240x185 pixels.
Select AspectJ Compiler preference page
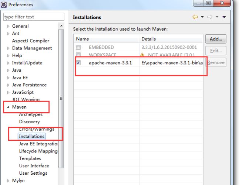coord(31,41)
